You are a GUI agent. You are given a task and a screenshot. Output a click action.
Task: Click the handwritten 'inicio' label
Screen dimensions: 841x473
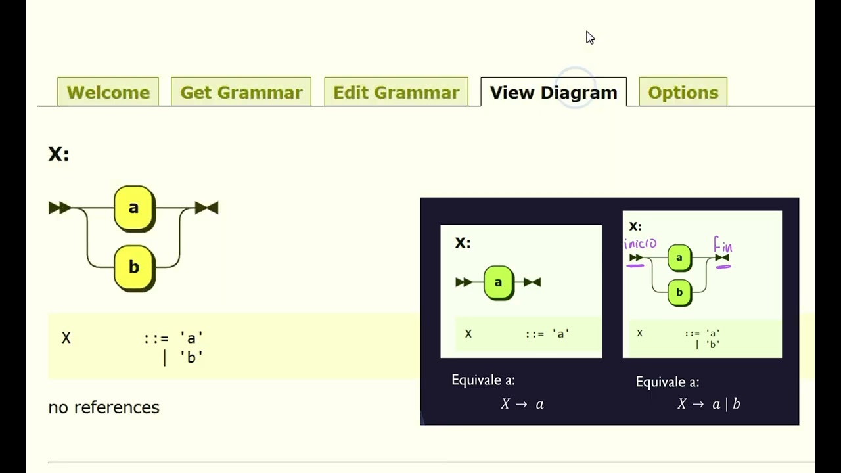pos(640,244)
